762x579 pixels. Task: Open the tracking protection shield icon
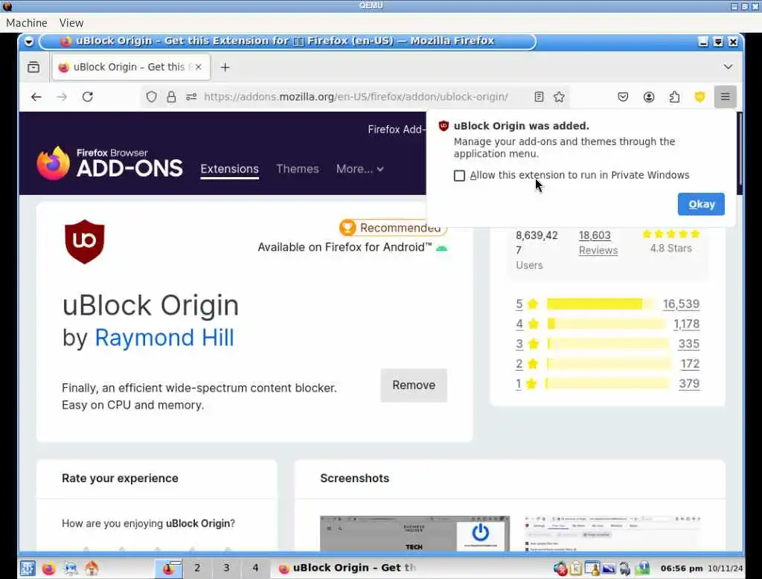click(152, 97)
